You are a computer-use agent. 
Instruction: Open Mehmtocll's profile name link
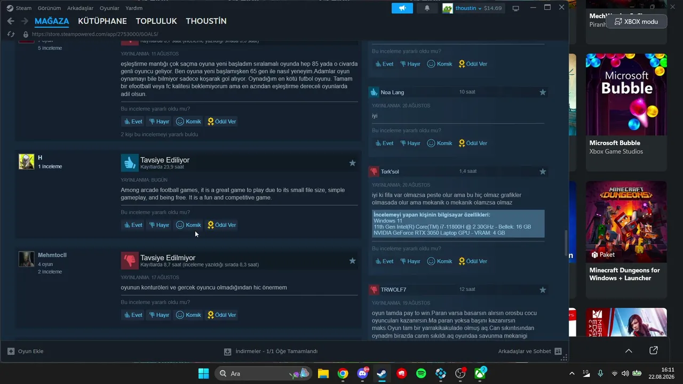(52, 255)
